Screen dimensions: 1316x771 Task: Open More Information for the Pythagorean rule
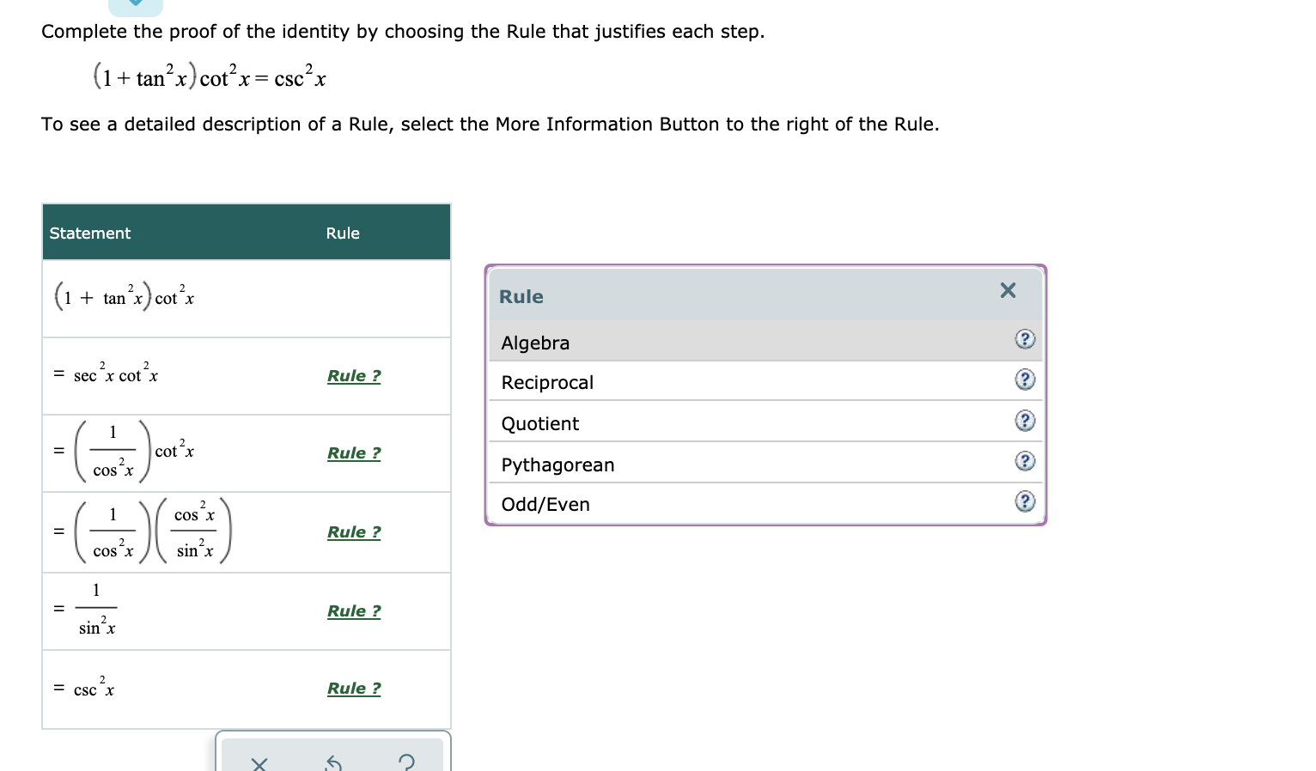tap(1026, 461)
